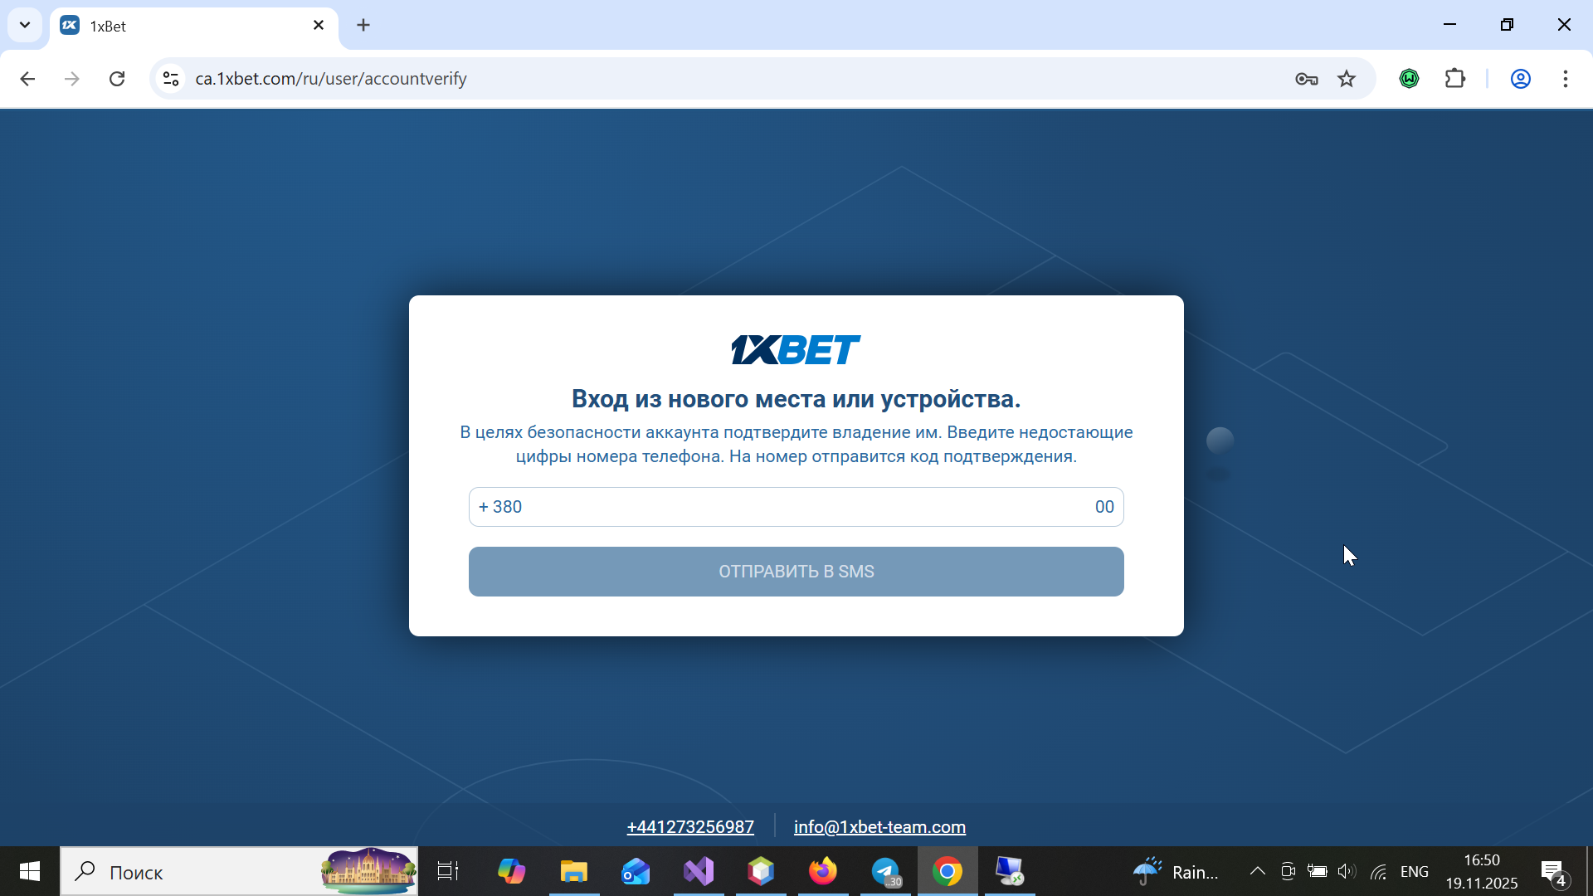Click the green extension icon in toolbar
The image size is (1593, 896).
[1409, 79]
